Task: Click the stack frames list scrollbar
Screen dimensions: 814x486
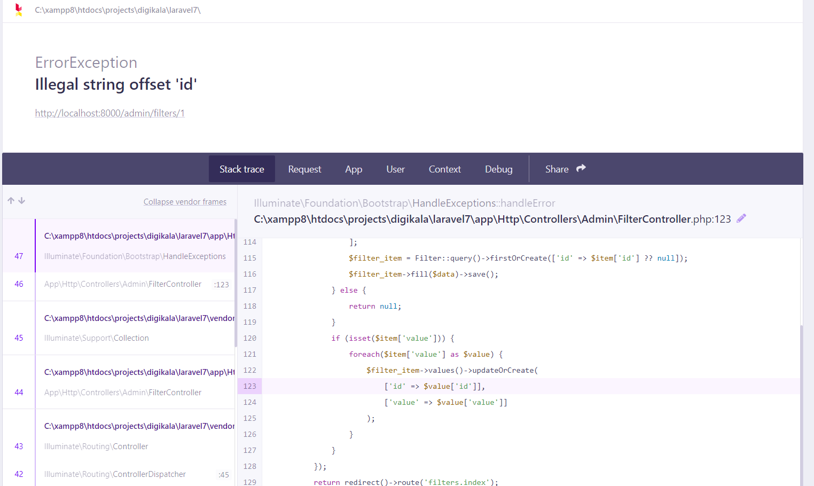Action: (236, 283)
